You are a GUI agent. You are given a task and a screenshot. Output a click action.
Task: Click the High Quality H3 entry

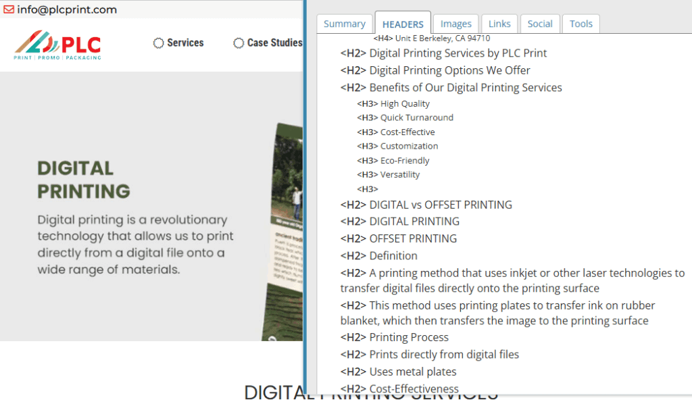click(x=403, y=103)
